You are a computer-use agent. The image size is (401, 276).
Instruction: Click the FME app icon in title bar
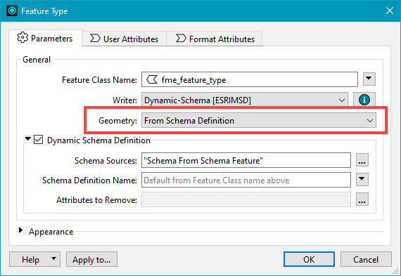(x=12, y=11)
